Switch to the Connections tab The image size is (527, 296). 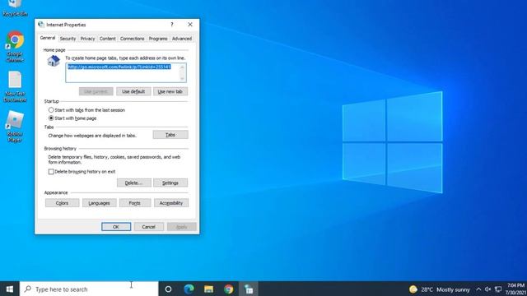pos(132,39)
